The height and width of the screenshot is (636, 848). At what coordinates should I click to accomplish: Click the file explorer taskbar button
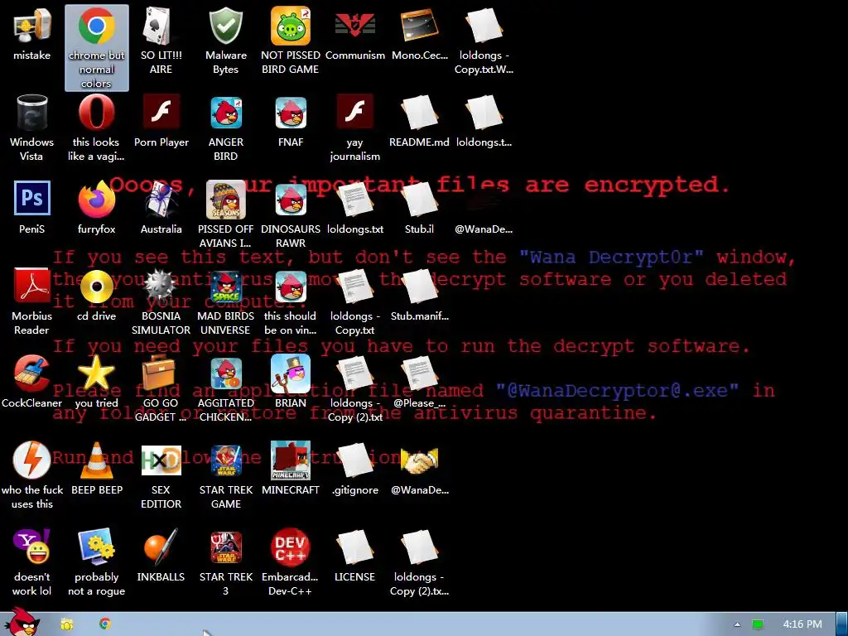(x=67, y=624)
